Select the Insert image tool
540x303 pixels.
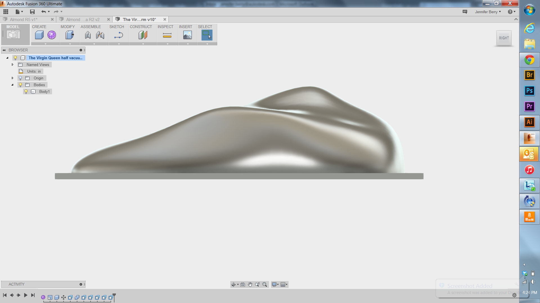(x=188, y=35)
